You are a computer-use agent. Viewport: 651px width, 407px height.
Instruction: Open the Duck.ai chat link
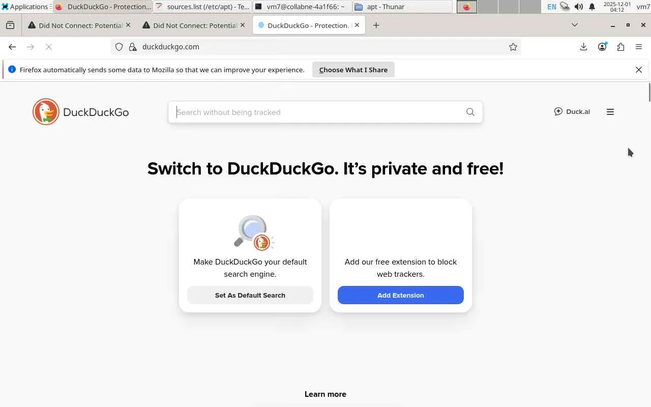click(572, 111)
